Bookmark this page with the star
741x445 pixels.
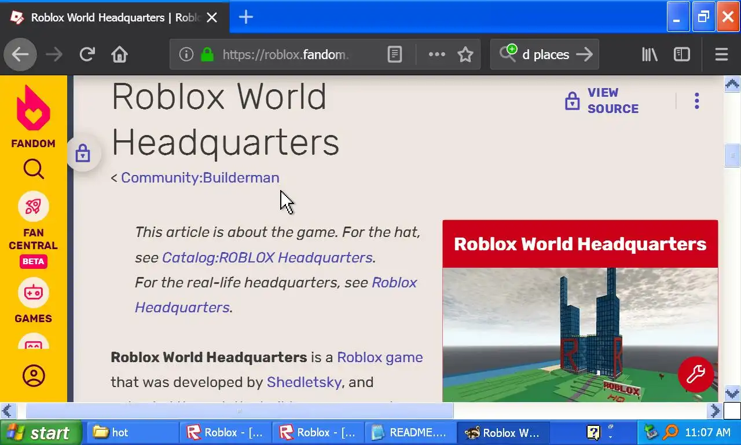[465, 54]
